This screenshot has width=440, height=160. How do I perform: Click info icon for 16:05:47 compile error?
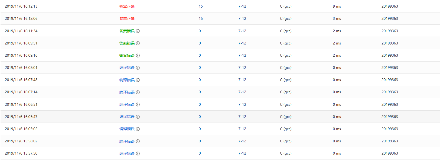tap(138, 117)
